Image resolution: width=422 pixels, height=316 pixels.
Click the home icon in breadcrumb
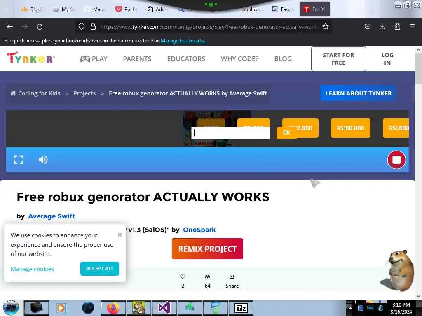(13, 93)
